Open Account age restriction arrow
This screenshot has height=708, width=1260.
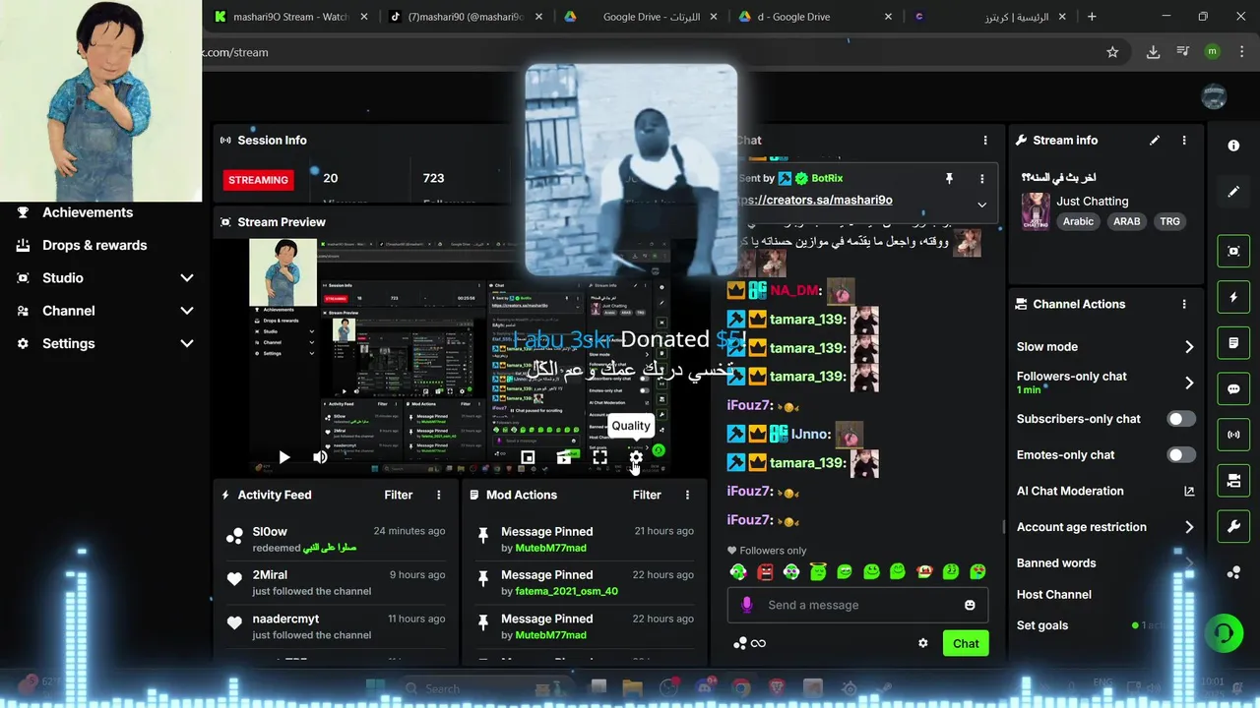(x=1188, y=527)
